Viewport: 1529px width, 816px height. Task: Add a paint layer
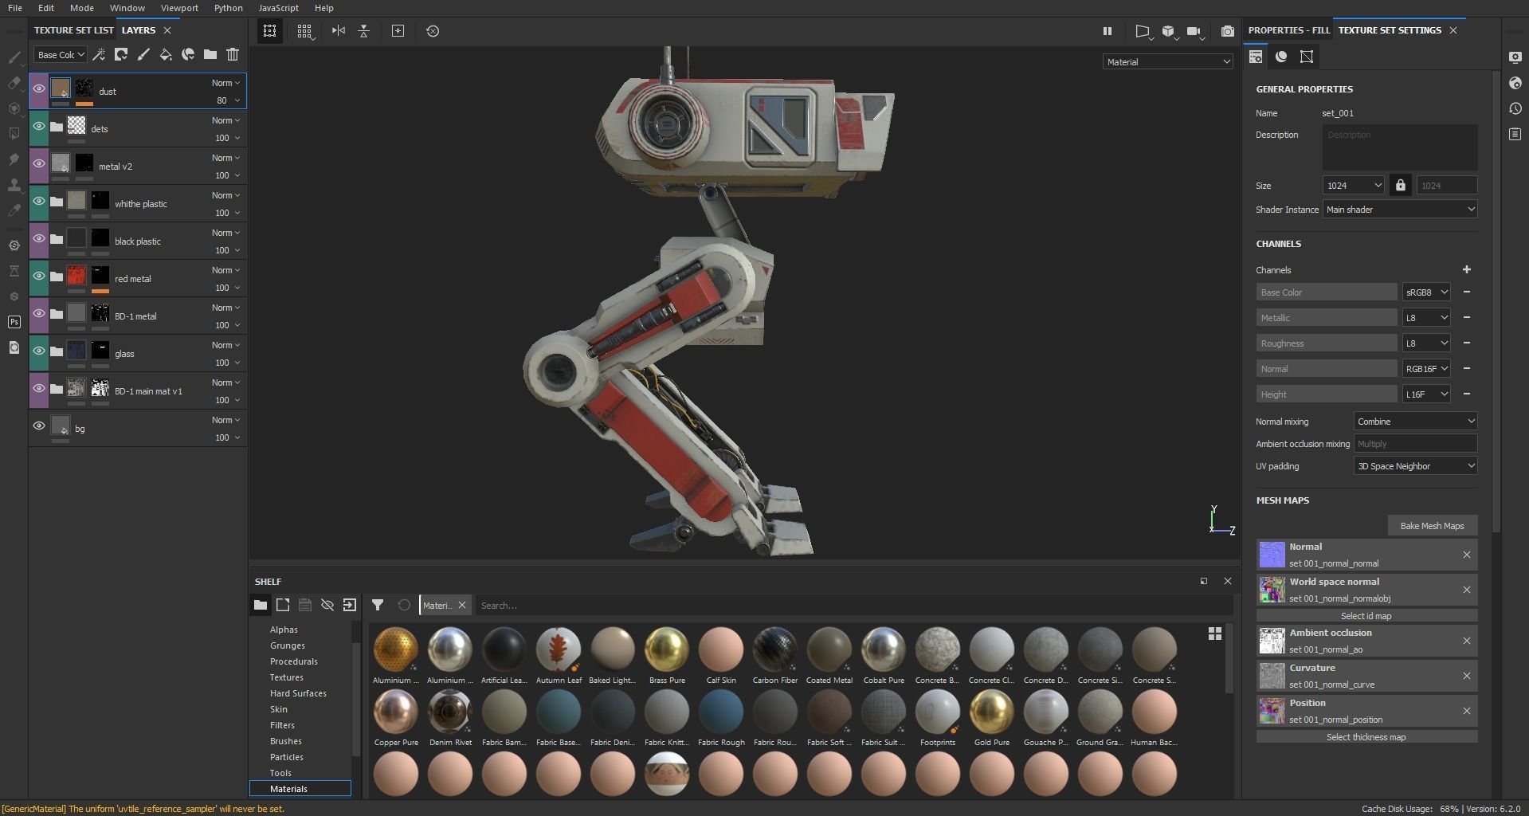coord(143,54)
